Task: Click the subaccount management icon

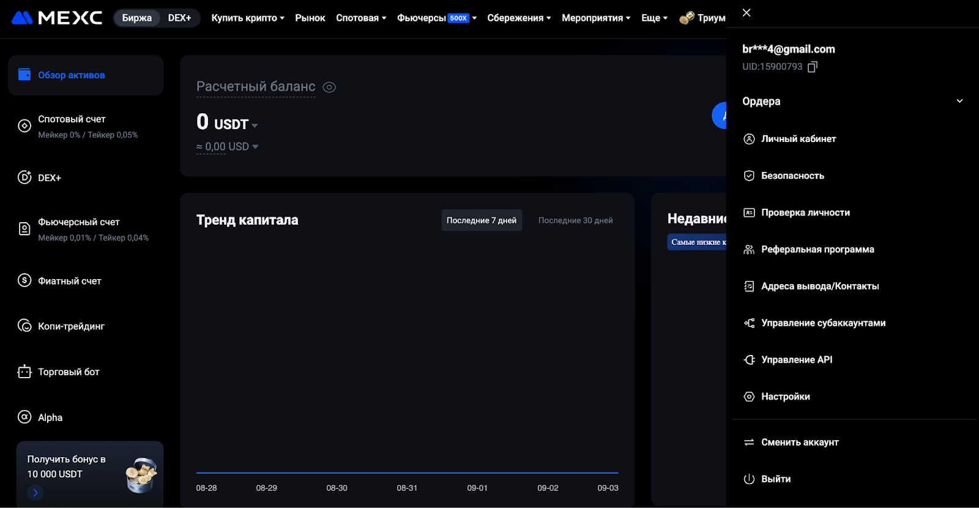Action: 749,323
